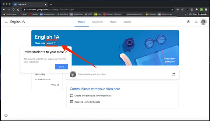Open class settings gear
The width and height of the screenshot is (210, 121).
click(x=188, y=22)
